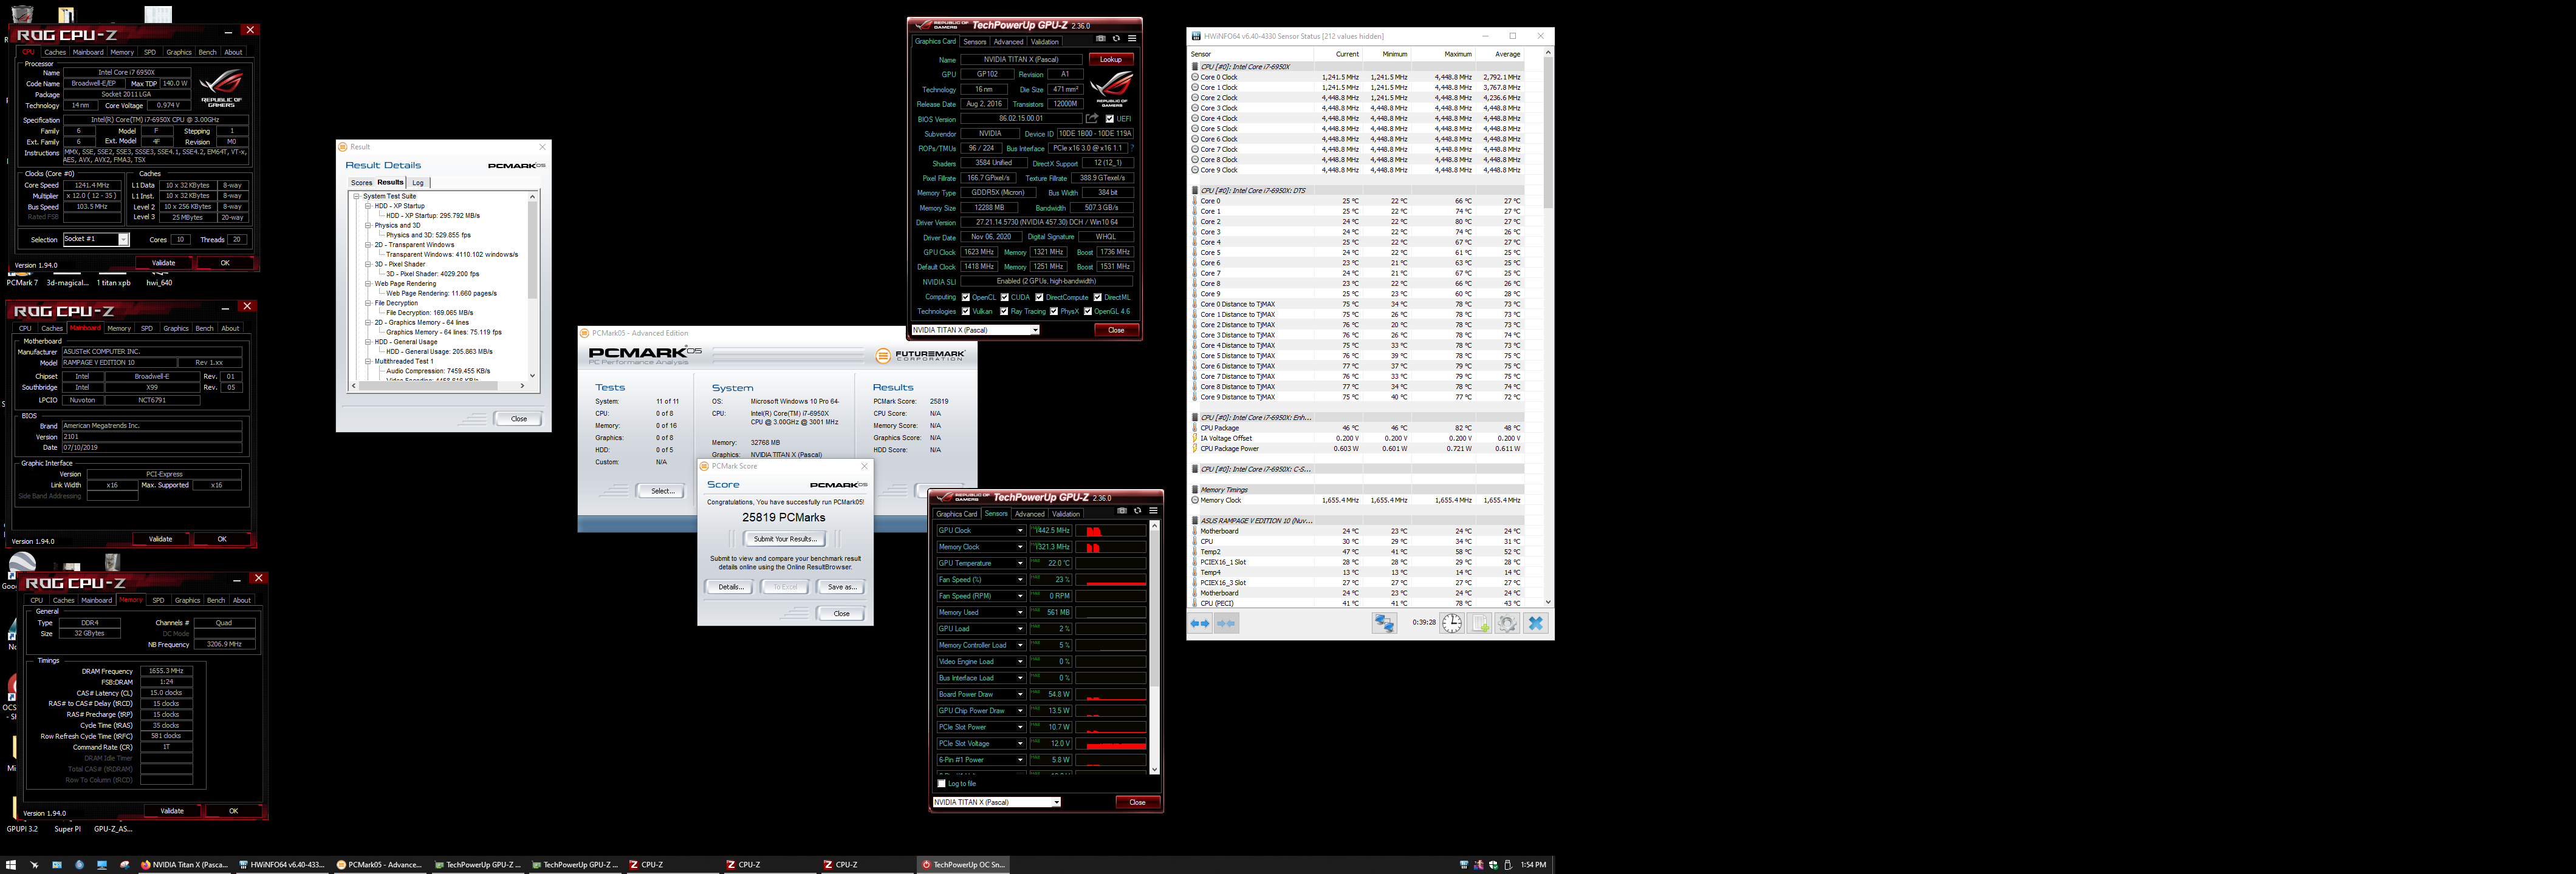Viewport: 2576px width, 874px height.
Task: Open the Log tab in Result Details
Action: tap(418, 183)
